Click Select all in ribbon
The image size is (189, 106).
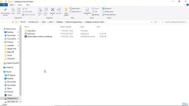(x=107, y=9)
